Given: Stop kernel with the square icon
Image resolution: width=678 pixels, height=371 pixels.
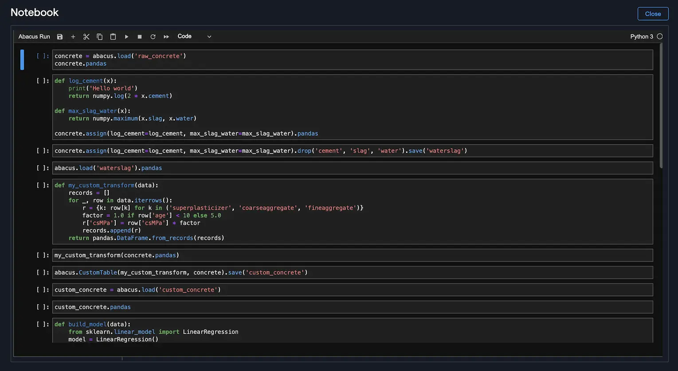Looking at the screenshot, I should pyautogui.click(x=140, y=37).
